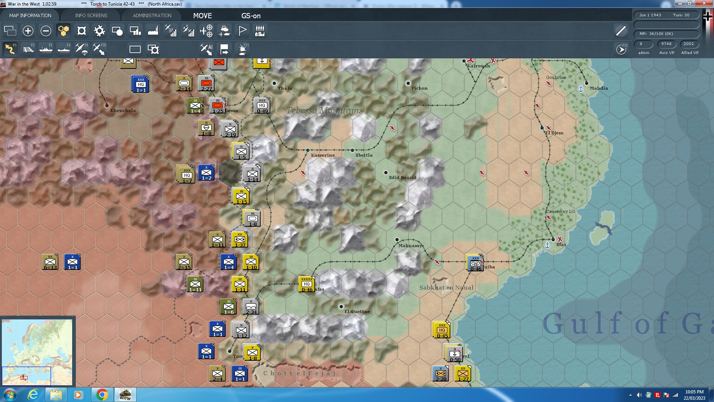Open AI air mission icon
Image resolution: width=714 pixels, height=402 pixels.
206,49
